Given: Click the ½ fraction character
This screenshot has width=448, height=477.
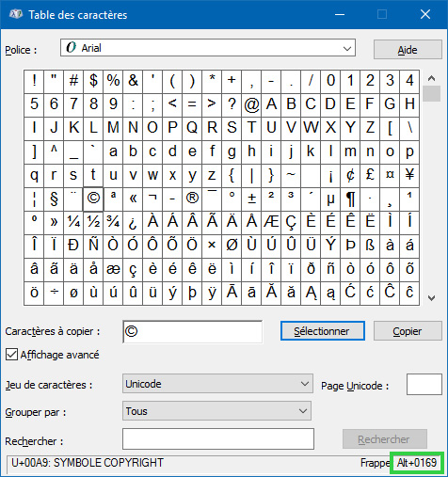Looking at the screenshot, I should (x=93, y=222).
